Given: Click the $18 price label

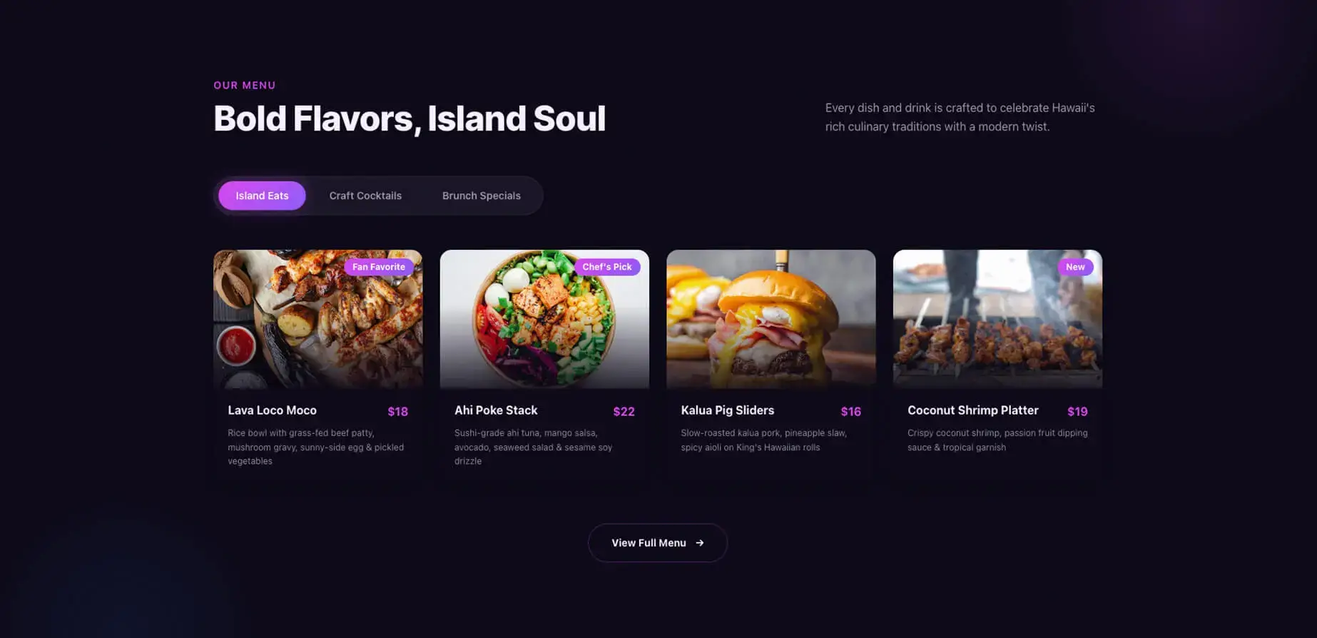Looking at the screenshot, I should [397, 412].
